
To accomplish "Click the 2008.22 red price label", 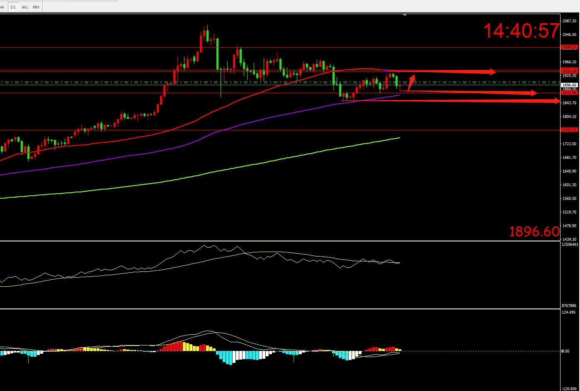I will point(568,47).
